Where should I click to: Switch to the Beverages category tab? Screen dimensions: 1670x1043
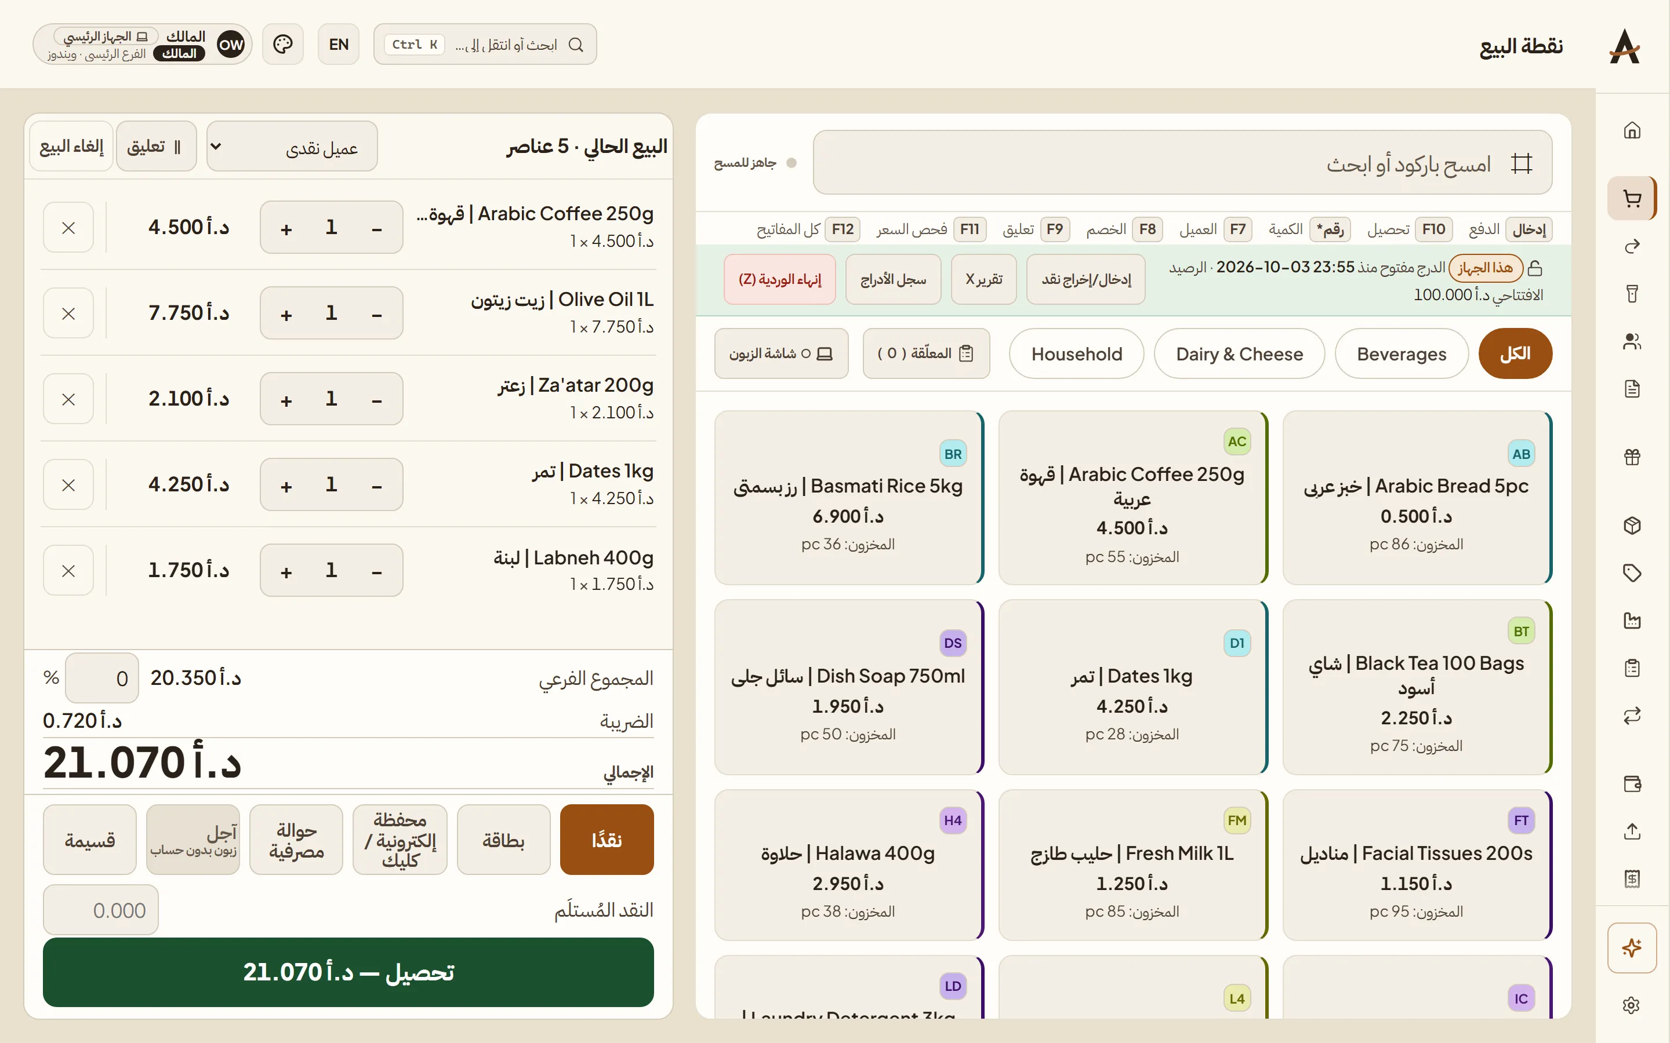1401,353
